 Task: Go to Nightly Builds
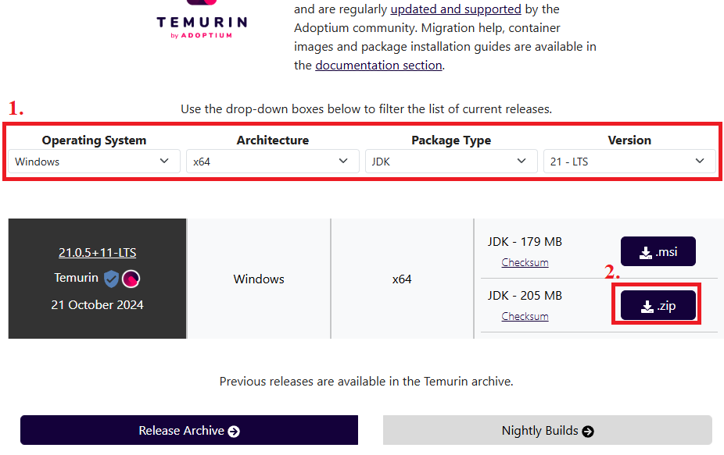(x=547, y=430)
